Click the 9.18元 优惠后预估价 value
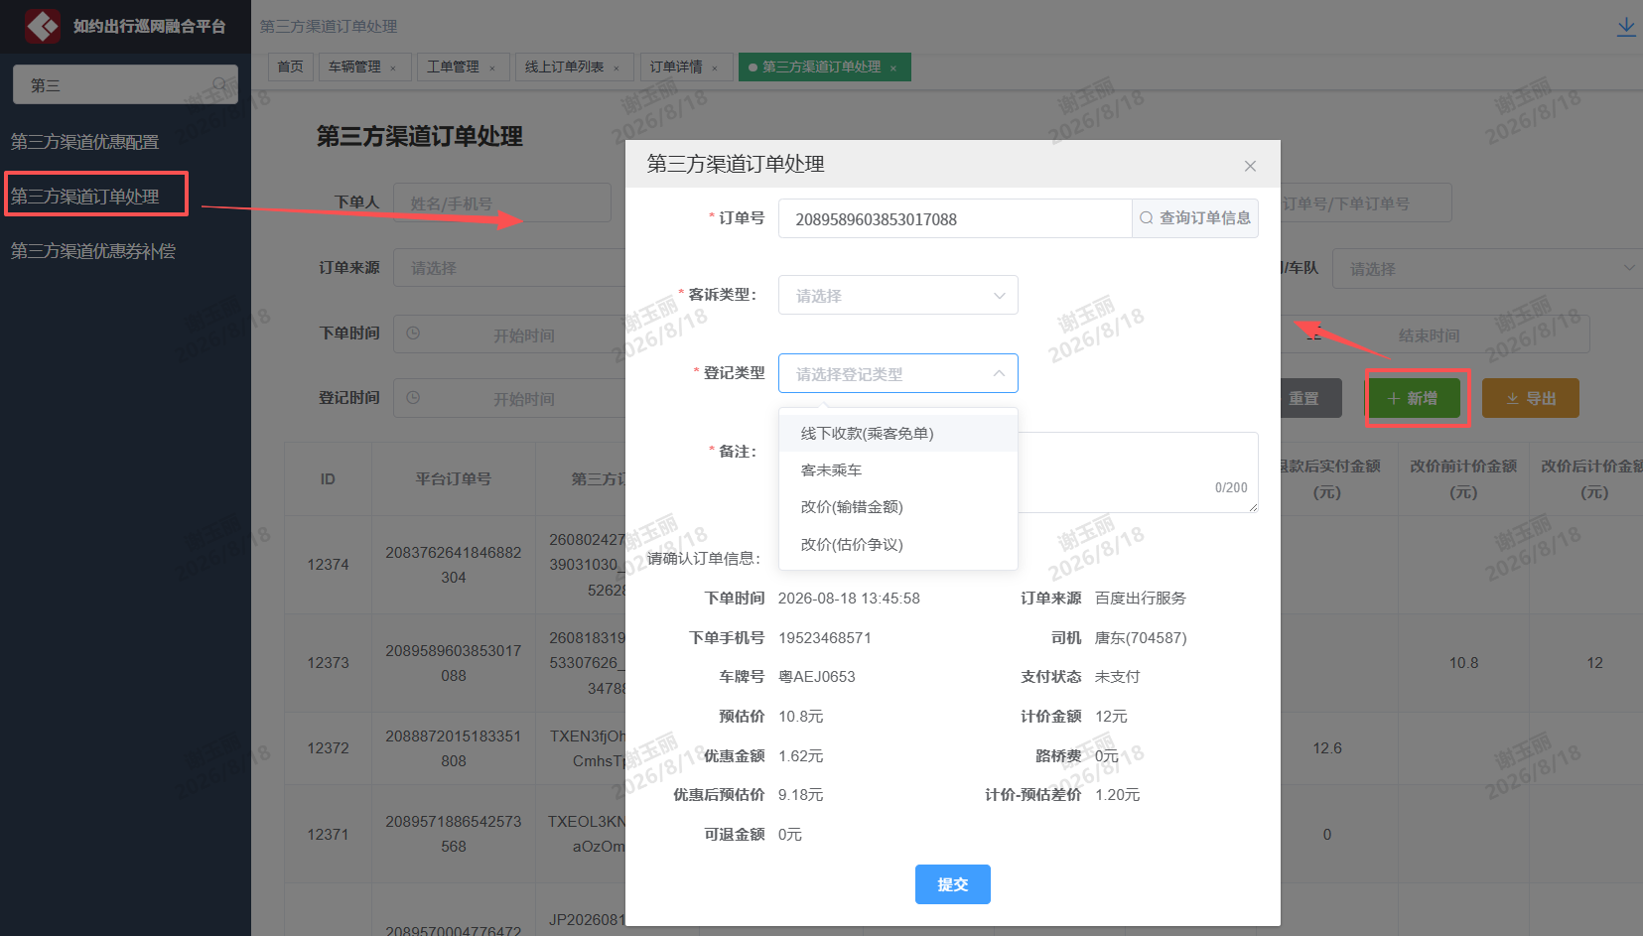 [800, 794]
